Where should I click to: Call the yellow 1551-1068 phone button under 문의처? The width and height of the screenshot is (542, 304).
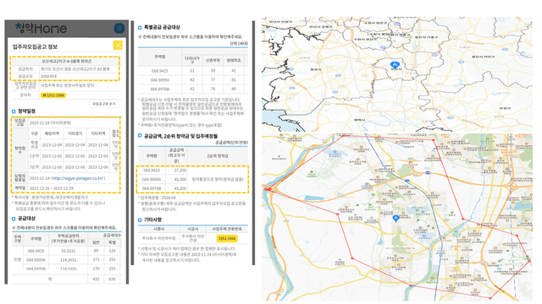click(53, 95)
